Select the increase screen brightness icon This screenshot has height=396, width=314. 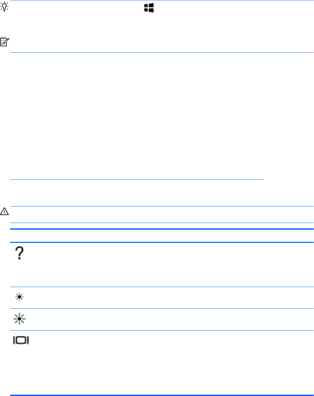21,319
